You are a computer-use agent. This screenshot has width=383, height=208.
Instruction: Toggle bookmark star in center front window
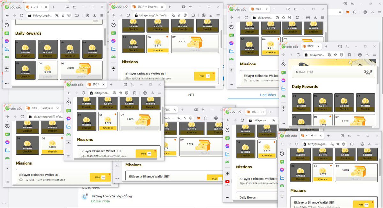tap(120, 93)
